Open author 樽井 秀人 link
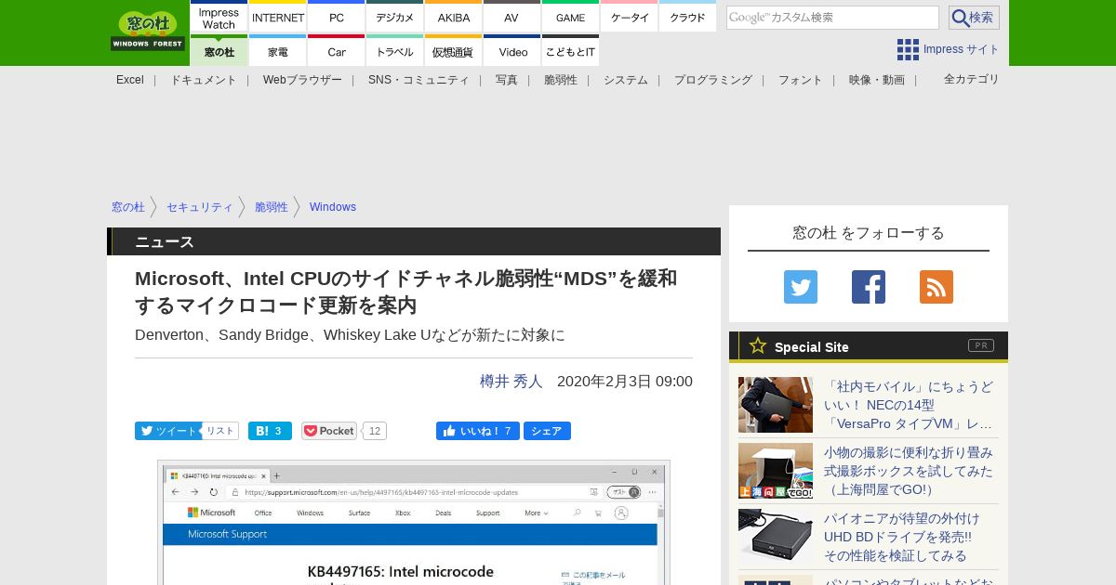 click(x=511, y=381)
